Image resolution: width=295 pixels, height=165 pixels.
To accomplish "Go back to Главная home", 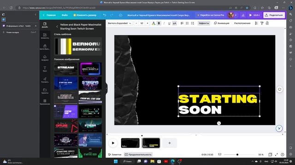I will pos(49,15).
